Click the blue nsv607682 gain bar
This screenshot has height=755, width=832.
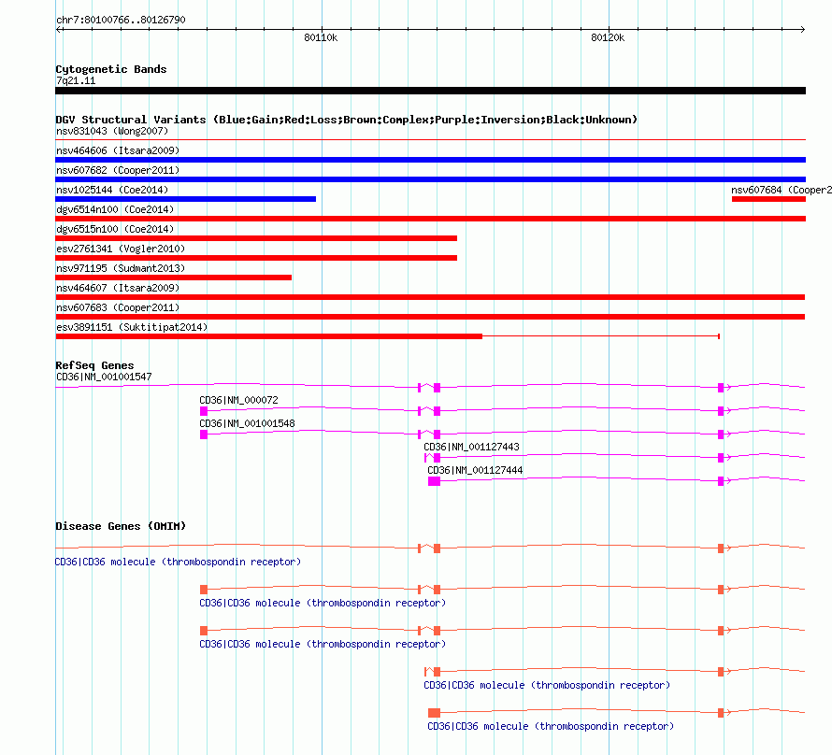[430, 179]
